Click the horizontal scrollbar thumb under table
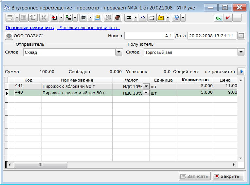Screen dimensions: 250x185 coord(41,165)
